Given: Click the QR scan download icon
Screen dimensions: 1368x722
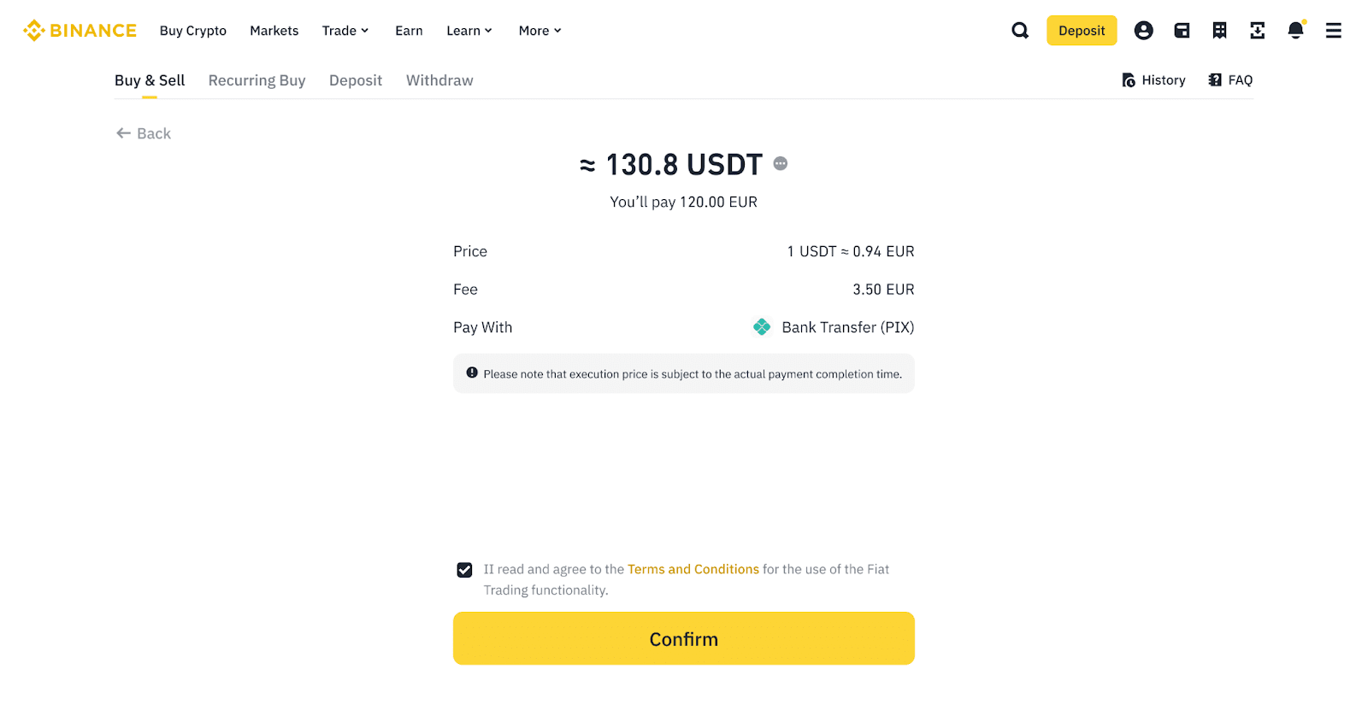Looking at the screenshot, I should pos(1257,31).
